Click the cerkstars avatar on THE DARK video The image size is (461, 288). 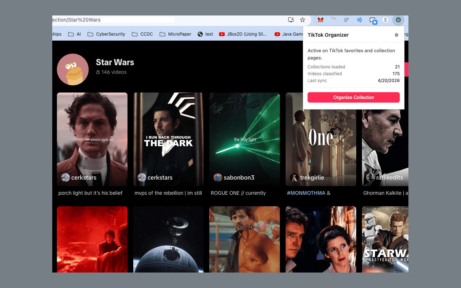[142, 177]
